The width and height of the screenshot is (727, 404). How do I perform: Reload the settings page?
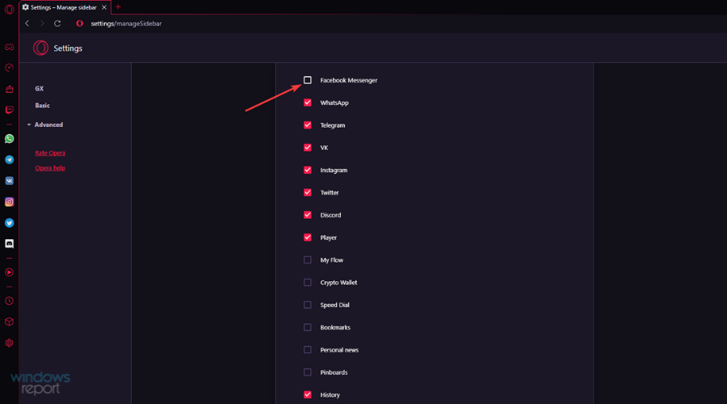[x=57, y=23]
